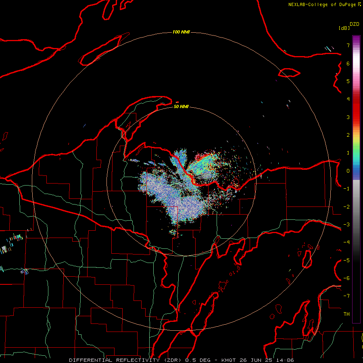
Task: Click the [dB] units label
Action: [344, 28]
